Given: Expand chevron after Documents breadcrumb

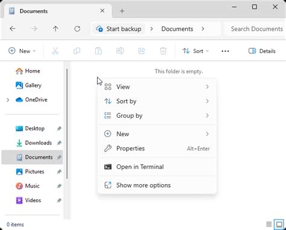Looking at the screenshot, I should pos(203,29).
